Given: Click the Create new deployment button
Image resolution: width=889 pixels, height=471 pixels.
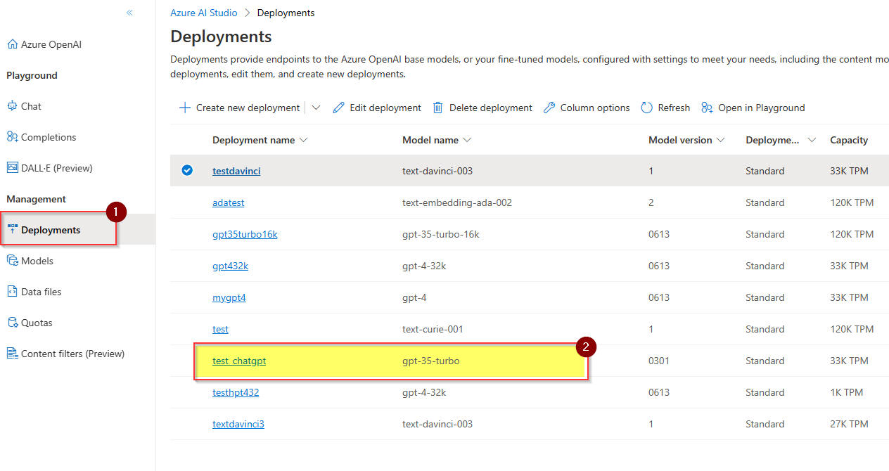Looking at the screenshot, I should click(x=240, y=108).
